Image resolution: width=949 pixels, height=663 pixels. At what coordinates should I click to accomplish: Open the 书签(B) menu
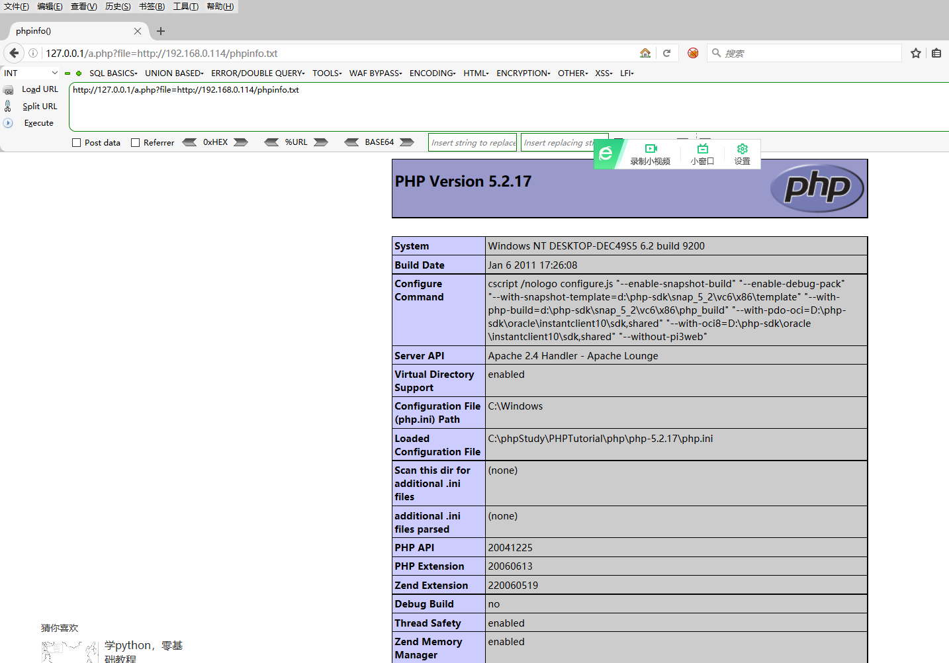[x=152, y=7]
